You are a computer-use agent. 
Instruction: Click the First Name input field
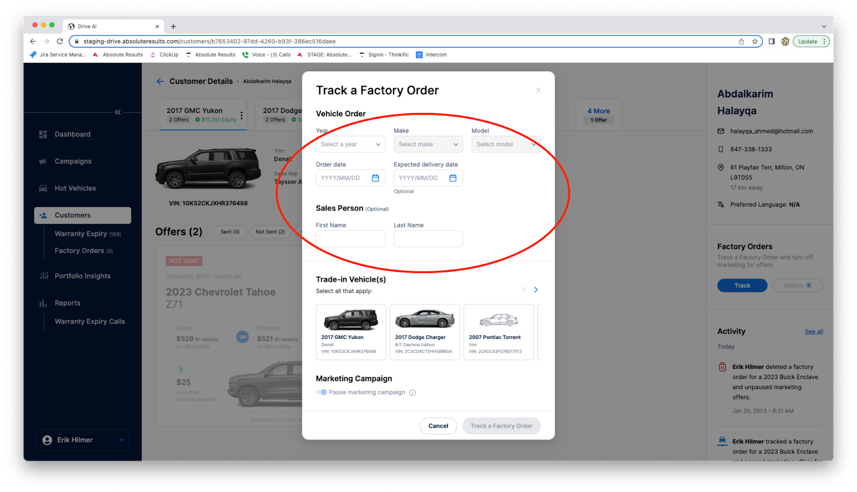(350, 239)
